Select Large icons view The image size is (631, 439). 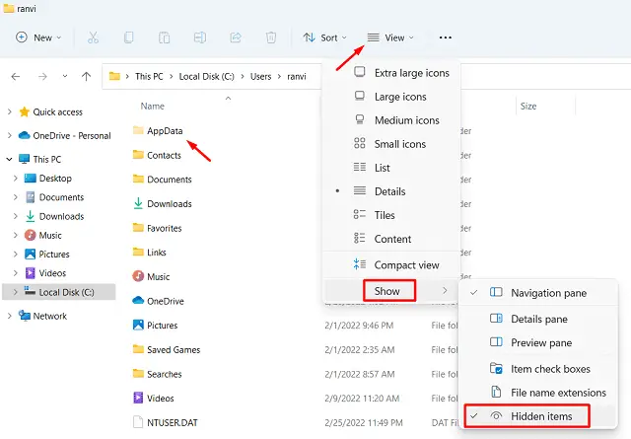click(x=391, y=97)
